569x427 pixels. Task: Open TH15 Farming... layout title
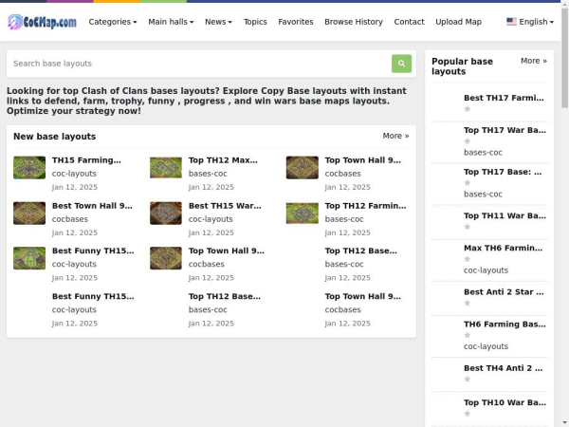[x=86, y=160]
